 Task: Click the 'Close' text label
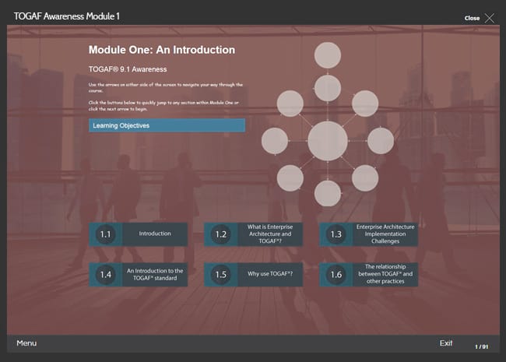click(x=472, y=18)
